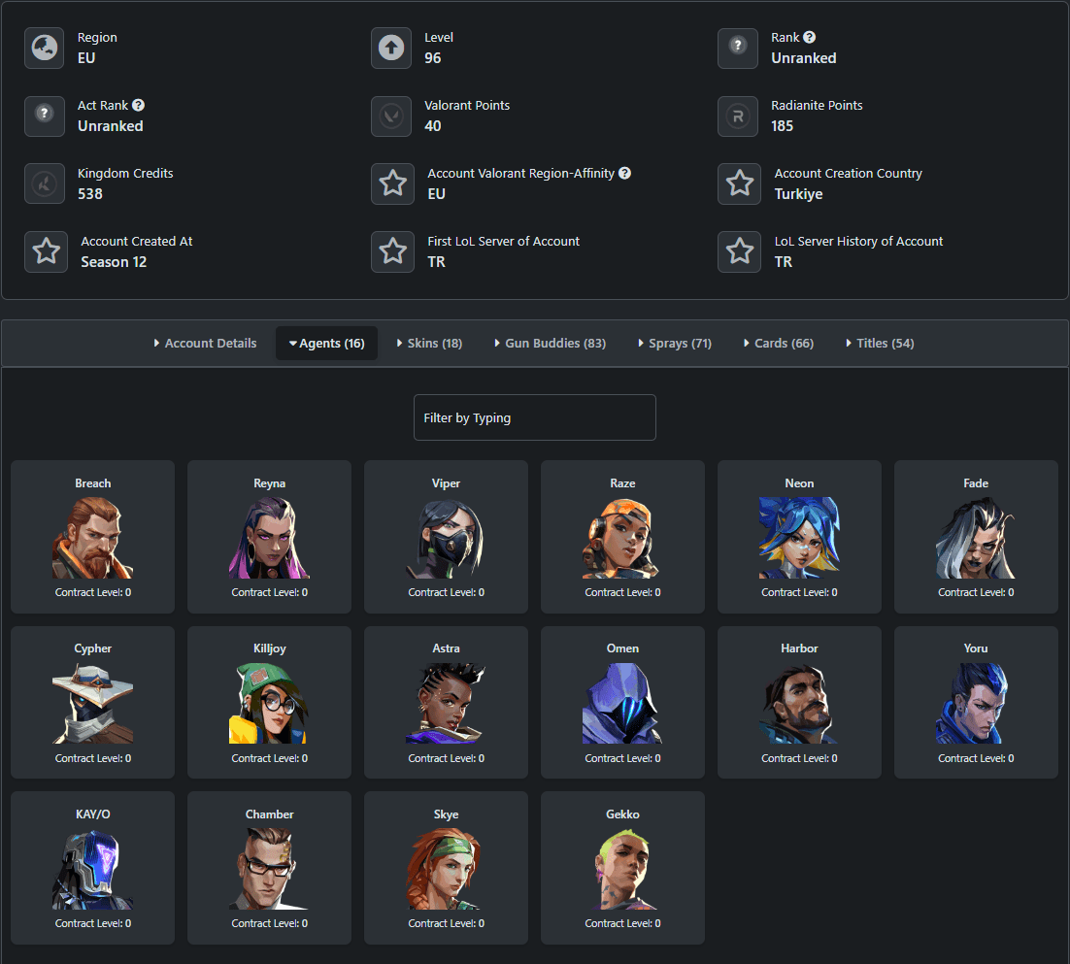Click the star icon beside Account Creation Country
This screenshot has height=964, width=1070.
[740, 183]
